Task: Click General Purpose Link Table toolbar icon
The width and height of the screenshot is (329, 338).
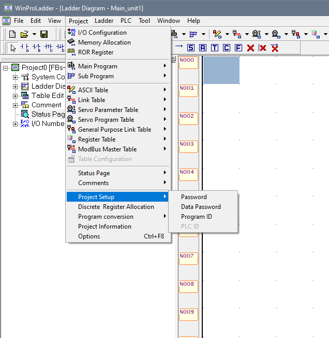Action: click(296, 34)
